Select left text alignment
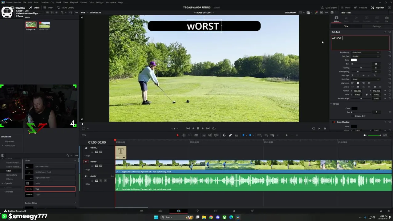Screen dimensions: 393x221 (x=352, y=83)
